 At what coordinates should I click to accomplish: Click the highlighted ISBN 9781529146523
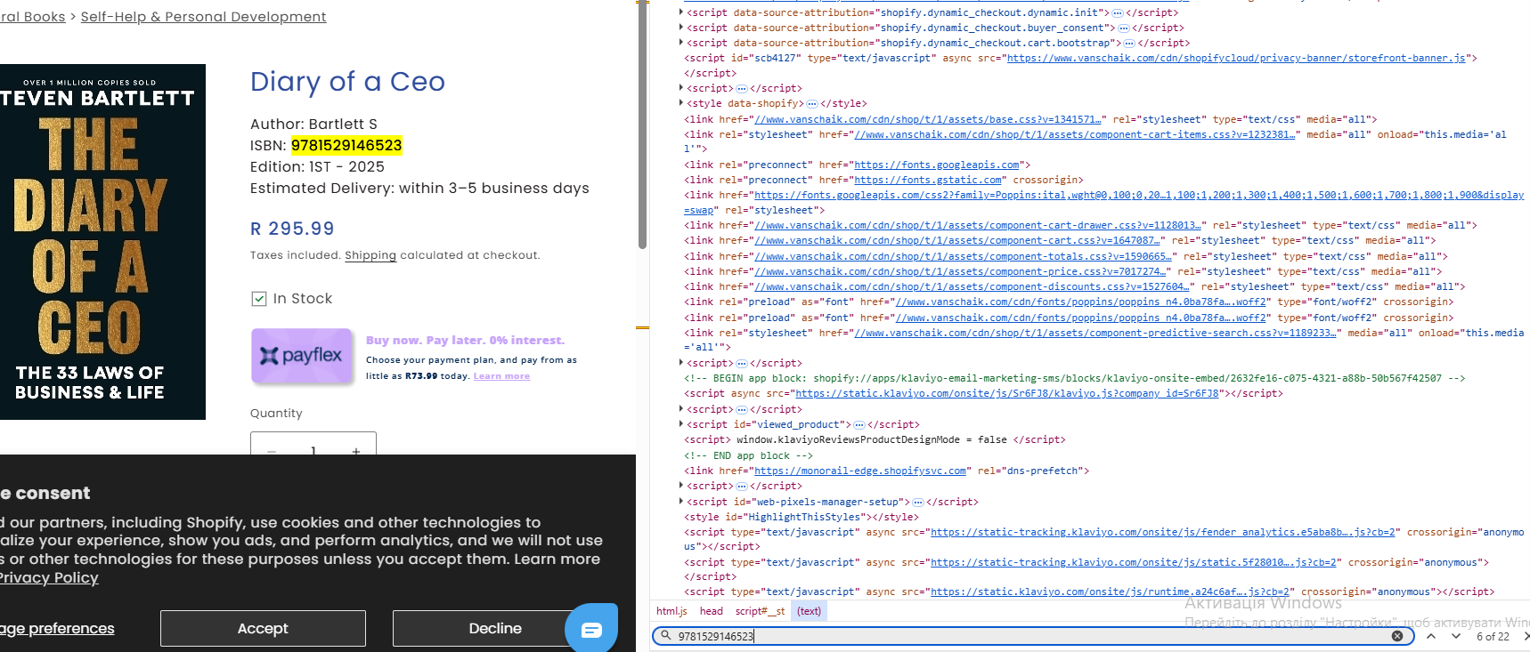346,145
